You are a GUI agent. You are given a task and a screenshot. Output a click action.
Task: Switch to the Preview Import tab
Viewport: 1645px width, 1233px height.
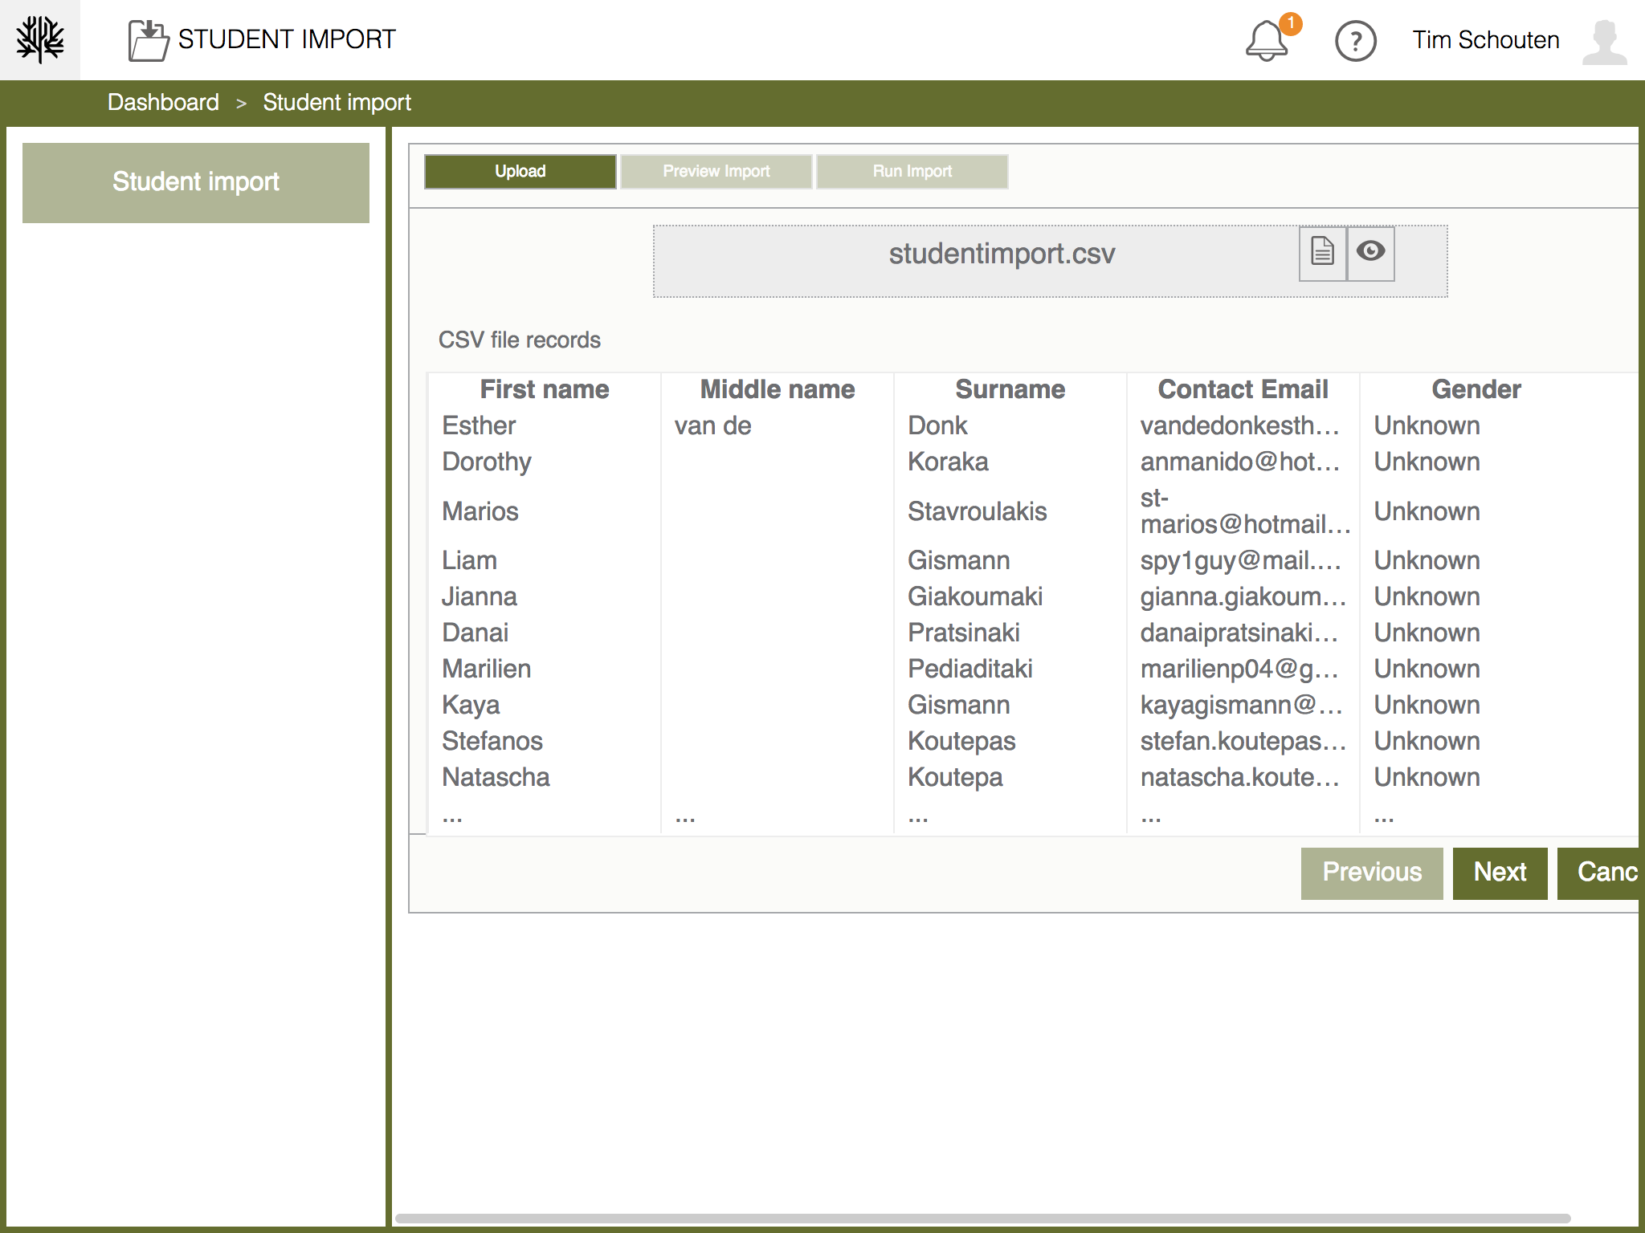[716, 171]
